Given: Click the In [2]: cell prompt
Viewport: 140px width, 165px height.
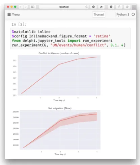Looking at the screenshot, I should click(x=19, y=24).
